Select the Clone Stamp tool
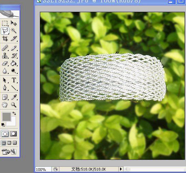The height and width of the screenshot is (173, 186). (5, 56)
